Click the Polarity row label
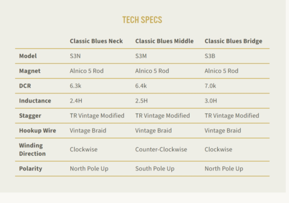This screenshot has height=203, width=289. [31, 168]
